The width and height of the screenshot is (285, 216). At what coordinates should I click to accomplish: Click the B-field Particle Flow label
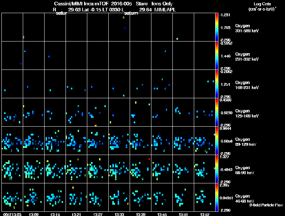click(266, 205)
